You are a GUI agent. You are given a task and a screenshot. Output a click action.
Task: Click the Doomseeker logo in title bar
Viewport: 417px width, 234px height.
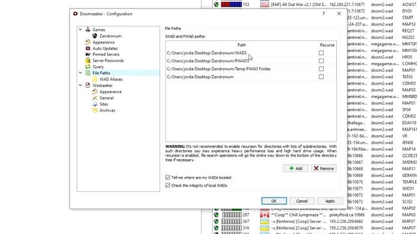[76, 14]
